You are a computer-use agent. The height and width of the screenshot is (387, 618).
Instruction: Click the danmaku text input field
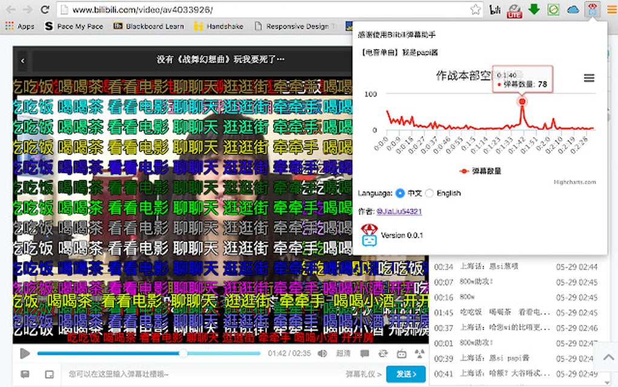182,374
